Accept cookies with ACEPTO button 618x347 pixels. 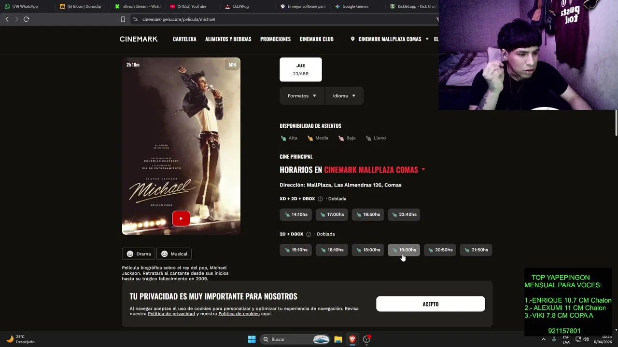pyautogui.click(x=431, y=304)
